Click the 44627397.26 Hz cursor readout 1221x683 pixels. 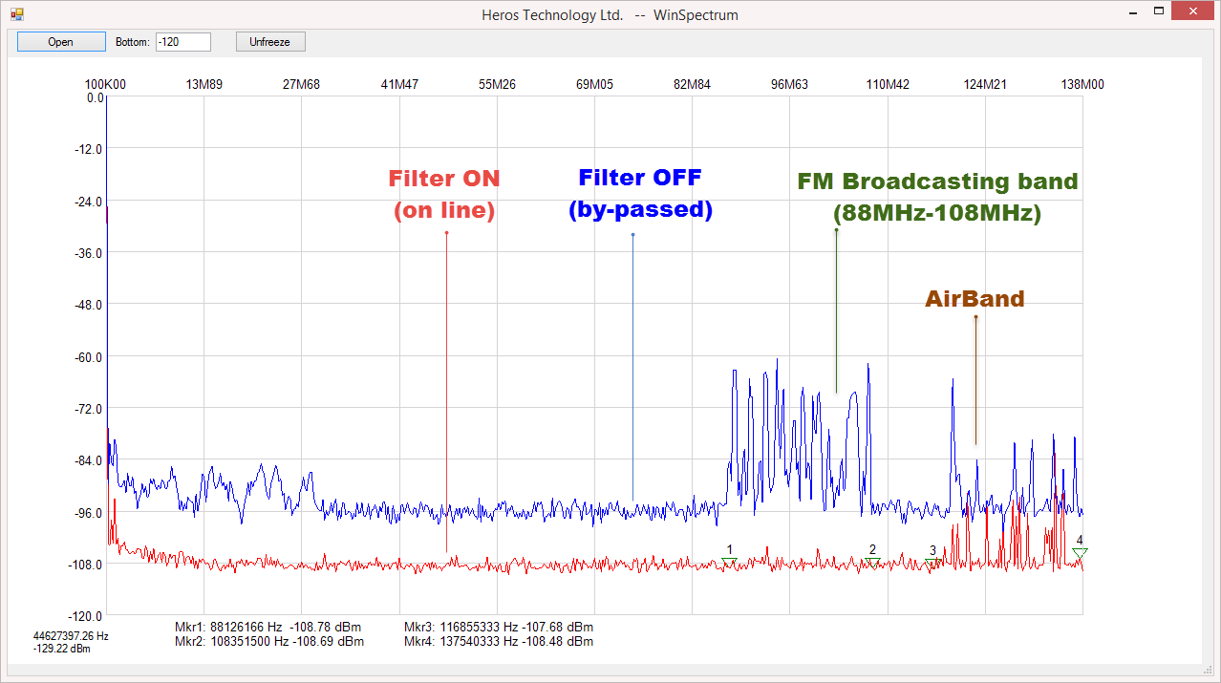pyautogui.click(x=69, y=635)
